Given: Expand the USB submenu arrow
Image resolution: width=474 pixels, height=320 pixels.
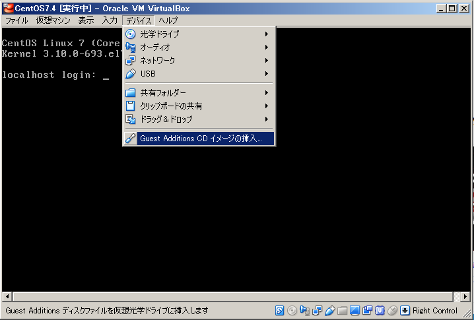Looking at the screenshot, I should point(267,73).
